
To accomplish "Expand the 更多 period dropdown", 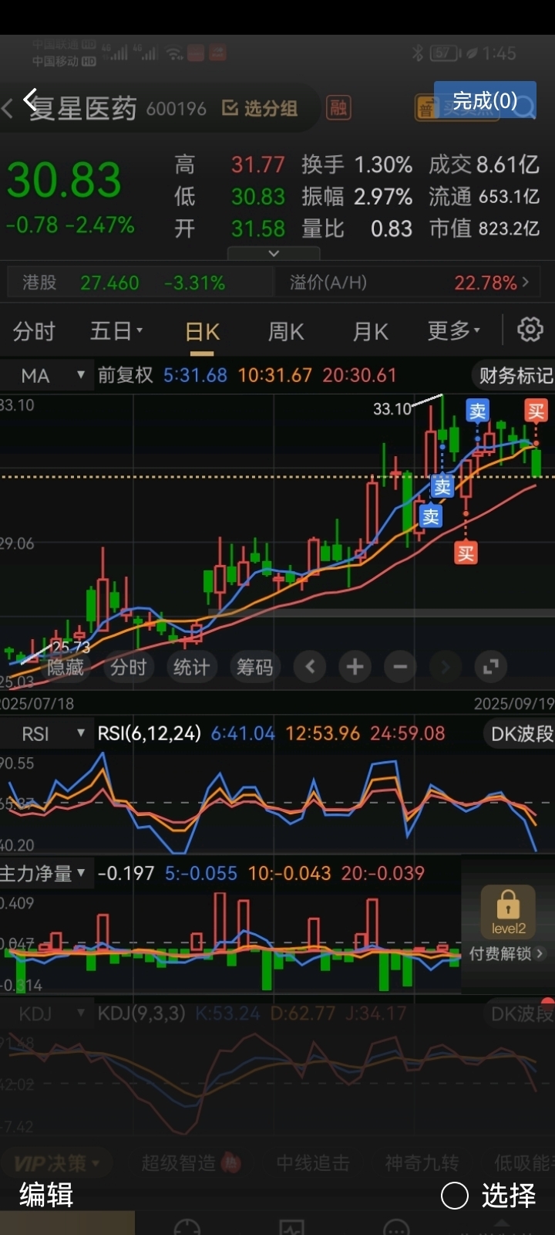I will click(x=454, y=331).
